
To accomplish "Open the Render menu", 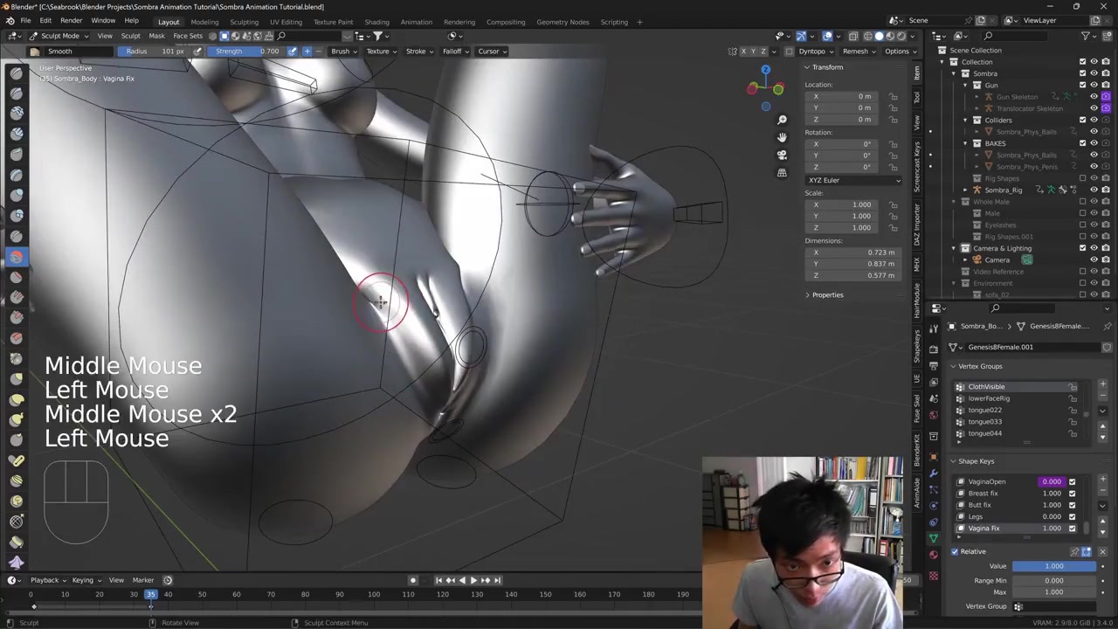I will [x=71, y=20].
